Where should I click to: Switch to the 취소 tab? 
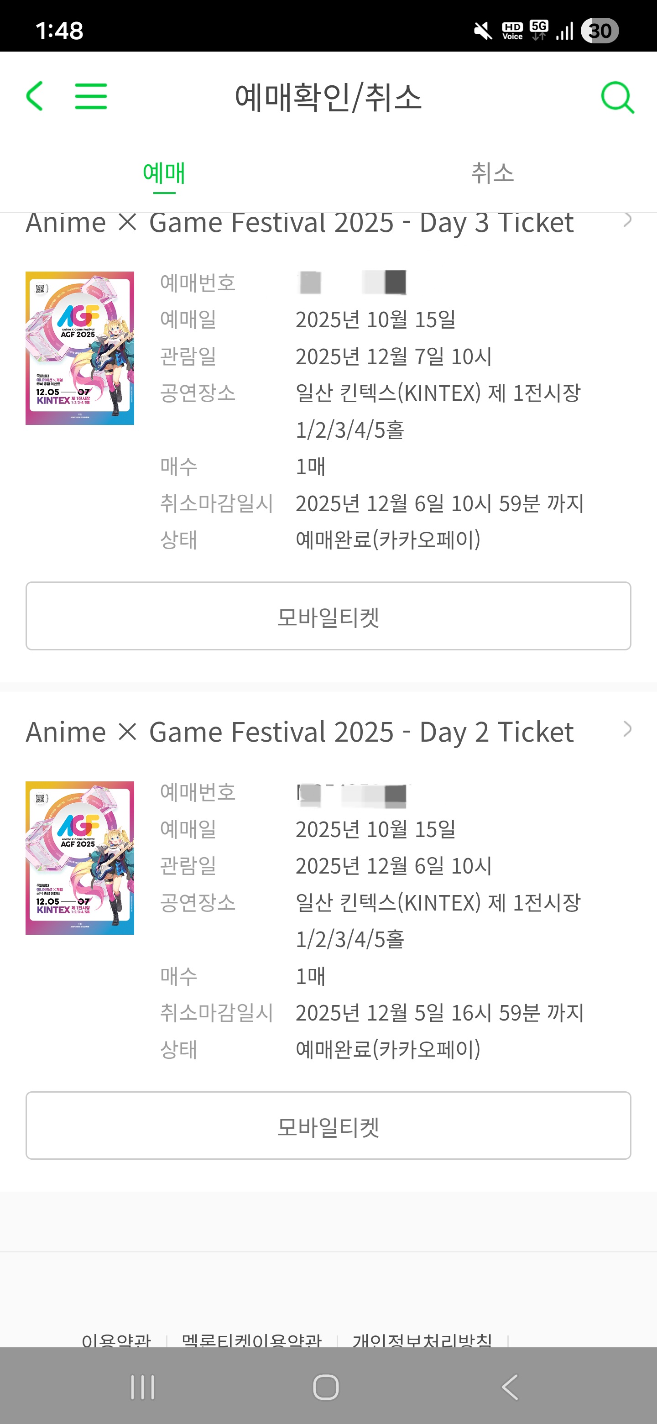[x=492, y=173]
